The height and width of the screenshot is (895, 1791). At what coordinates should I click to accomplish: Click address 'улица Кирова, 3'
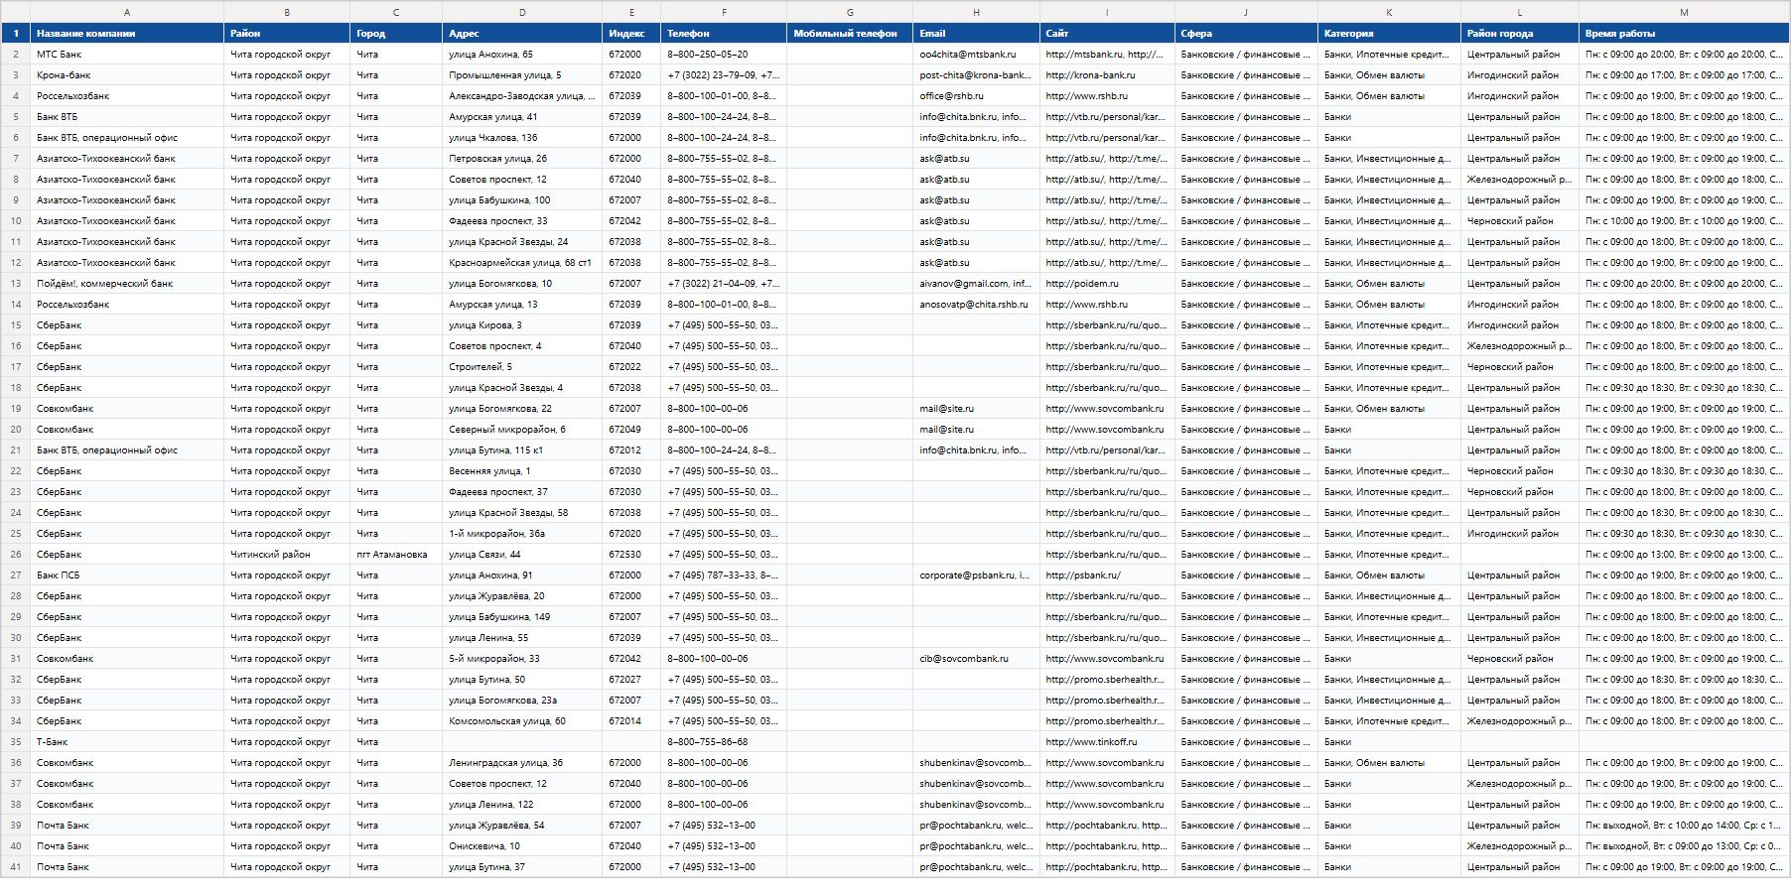[522, 325]
